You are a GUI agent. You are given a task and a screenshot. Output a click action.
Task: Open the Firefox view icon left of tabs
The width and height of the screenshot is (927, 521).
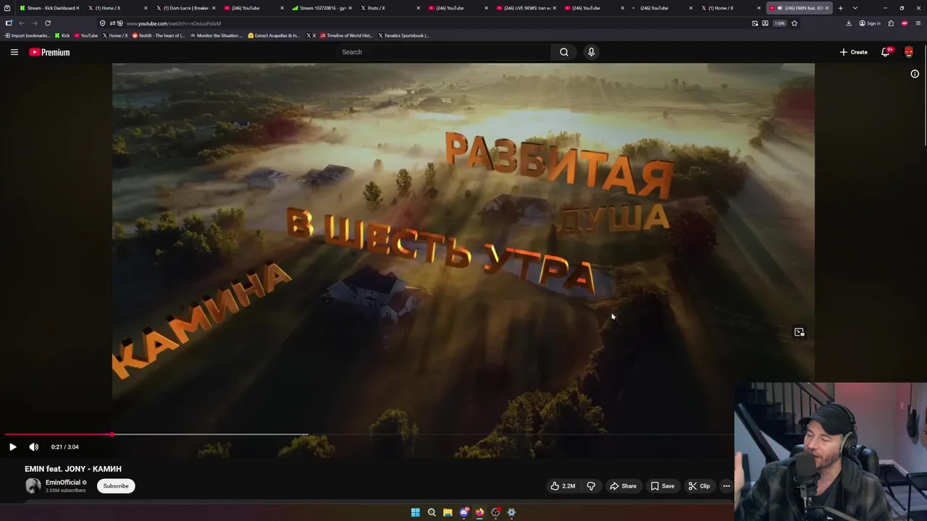[7, 8]
